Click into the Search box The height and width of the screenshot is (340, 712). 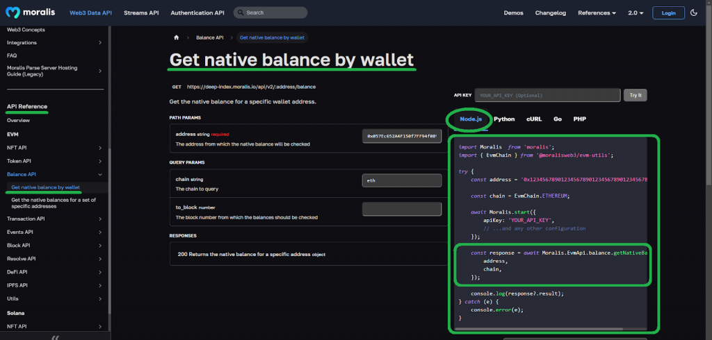(270, 12)
